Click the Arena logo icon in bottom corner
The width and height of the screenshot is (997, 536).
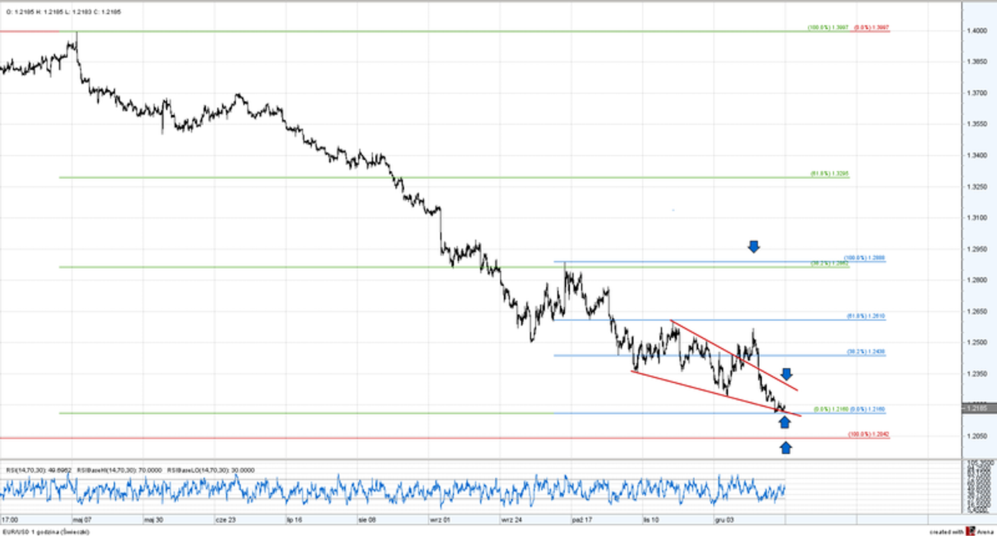pos(970,531)
